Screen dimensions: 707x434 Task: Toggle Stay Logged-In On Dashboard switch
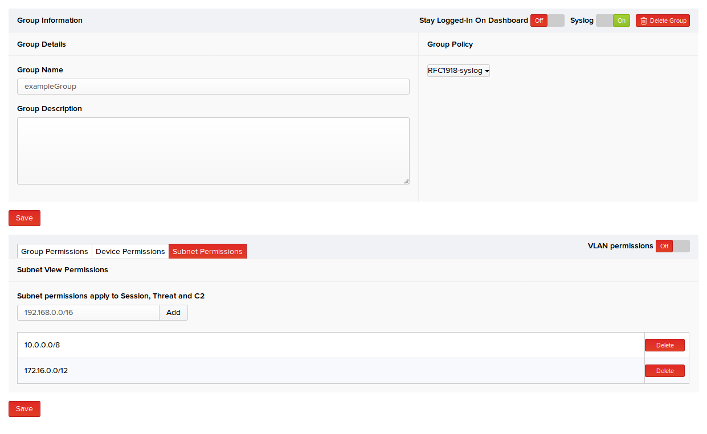pyautogui.click(x=547, y=21)
